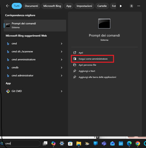The height and width of the screenshot is (148, 146).
Task: Click the administrator shield icon
Action: (x=75, y=59)
